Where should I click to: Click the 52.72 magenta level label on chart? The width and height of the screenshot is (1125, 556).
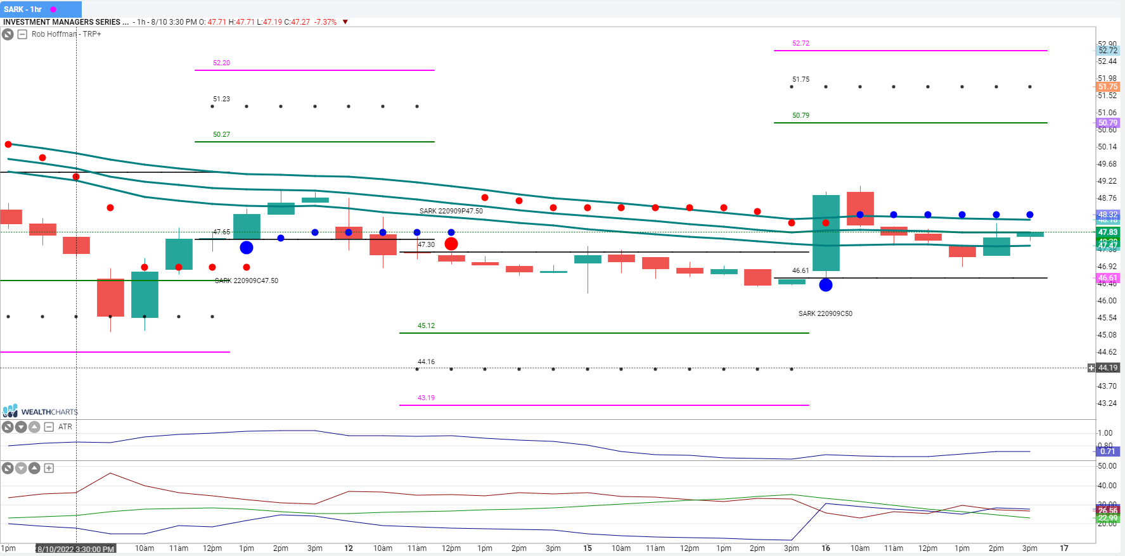(x=801, y=43)
